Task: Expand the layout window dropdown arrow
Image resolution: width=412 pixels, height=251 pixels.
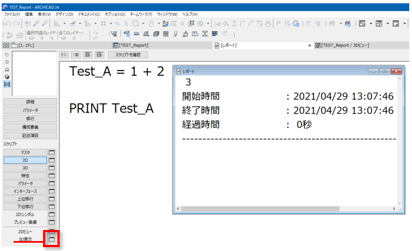Action: [404, 24]
